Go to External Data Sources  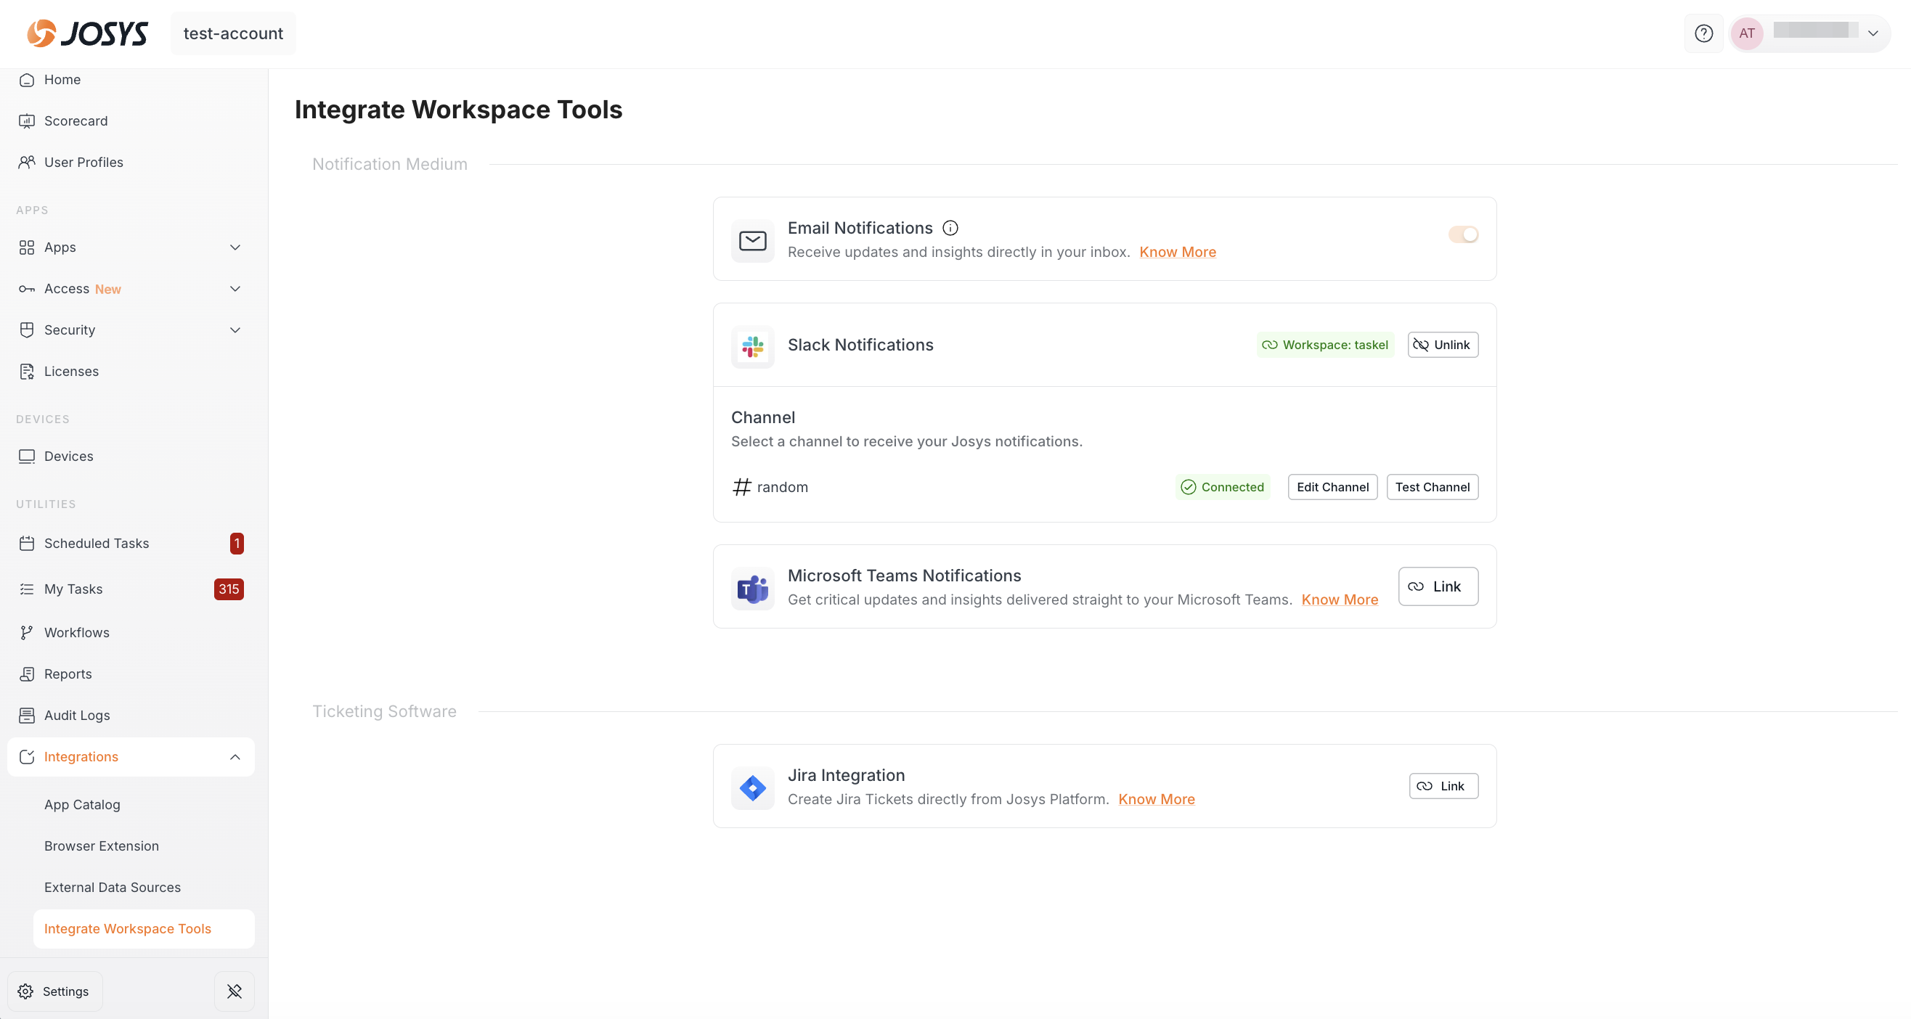click(112, 887)
